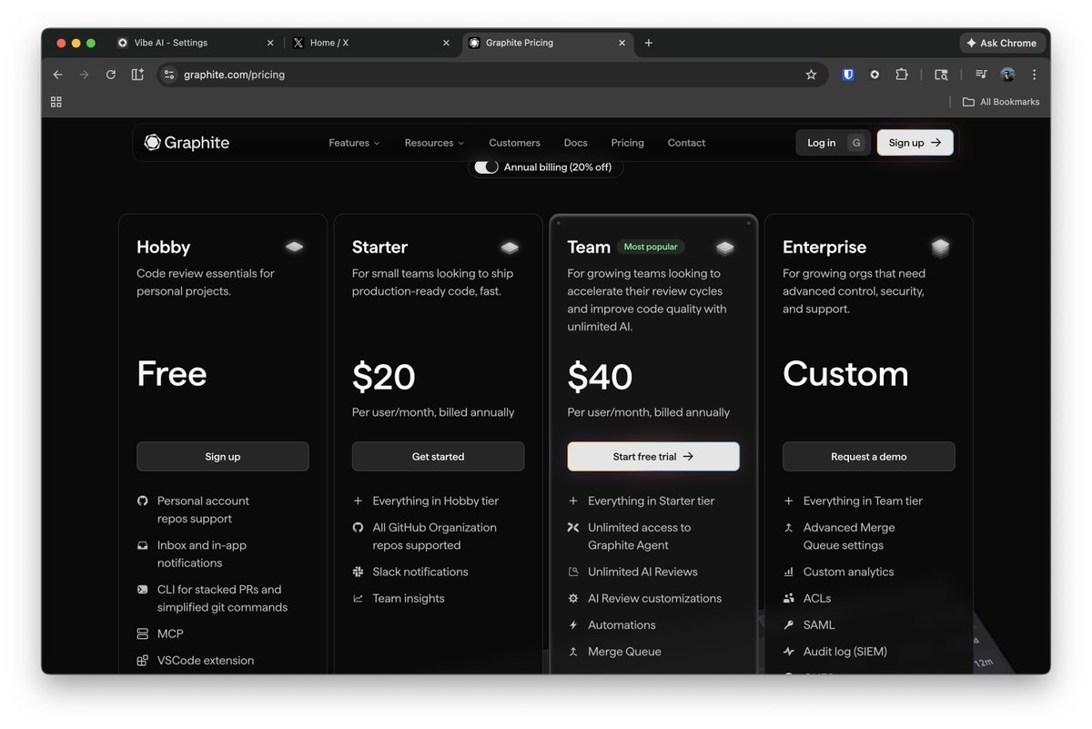Select Pricing in the navbar
Screen dimensions: 1092x729
click(627, 143)
